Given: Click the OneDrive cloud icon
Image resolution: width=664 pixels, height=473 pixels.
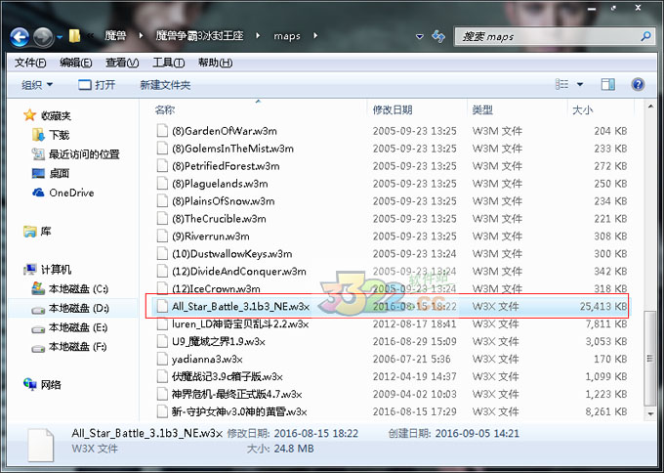Looking at the screenshot, I should coord(38,193).
